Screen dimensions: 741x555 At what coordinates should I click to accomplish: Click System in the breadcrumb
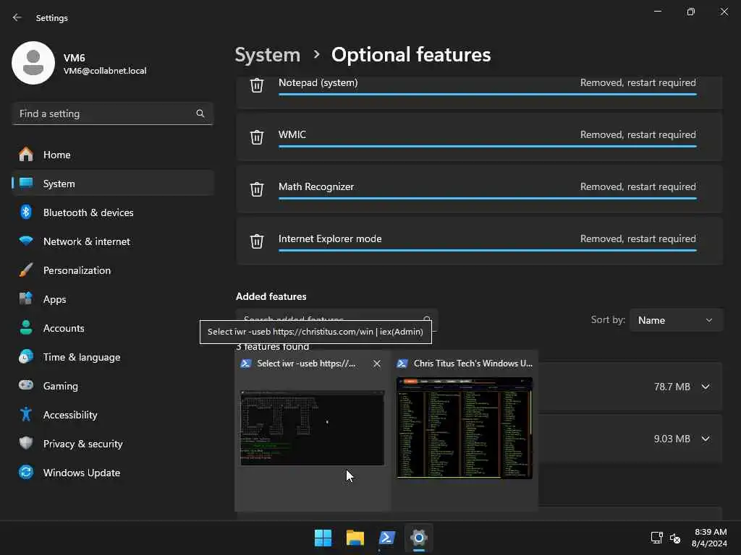click(x=268, y=55)
